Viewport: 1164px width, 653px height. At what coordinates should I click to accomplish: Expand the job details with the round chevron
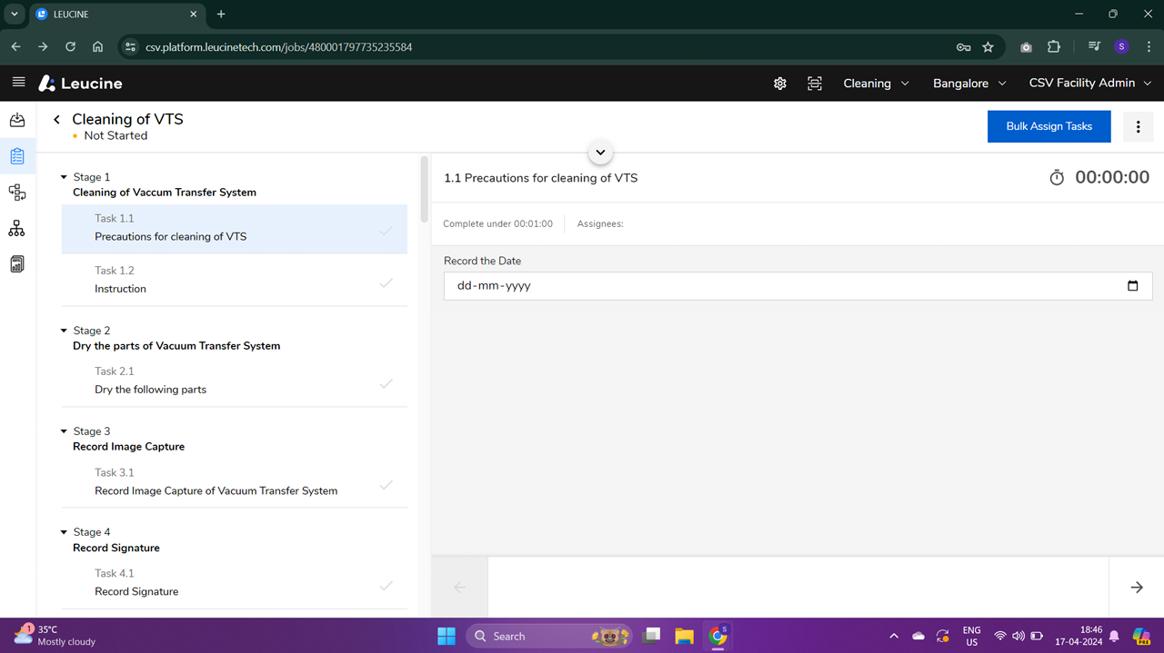pyautogui.click(x=600, y=153)
